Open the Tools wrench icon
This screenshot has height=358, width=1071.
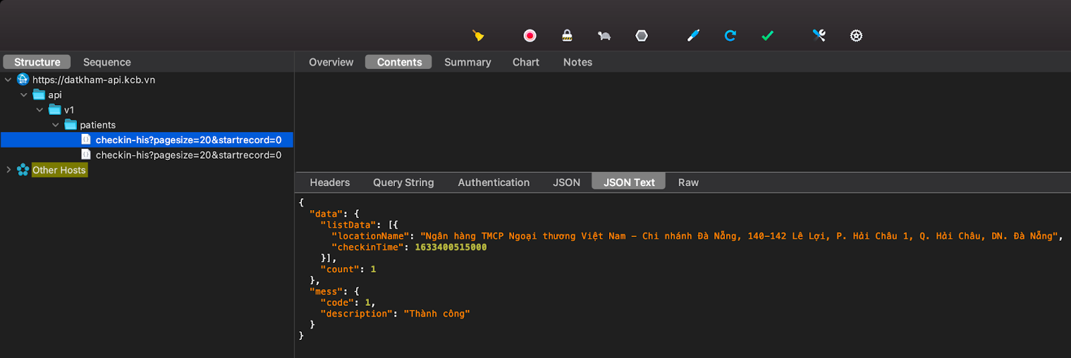(x=819, y=35)
